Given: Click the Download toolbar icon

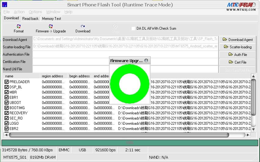Looking at the screenshot, I should 83,27.
